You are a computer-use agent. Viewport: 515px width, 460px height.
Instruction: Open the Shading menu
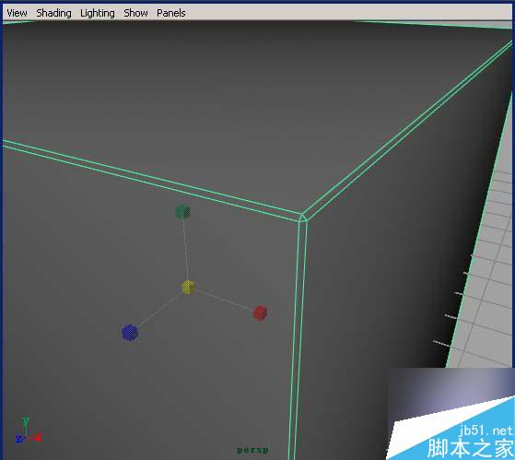53,13
